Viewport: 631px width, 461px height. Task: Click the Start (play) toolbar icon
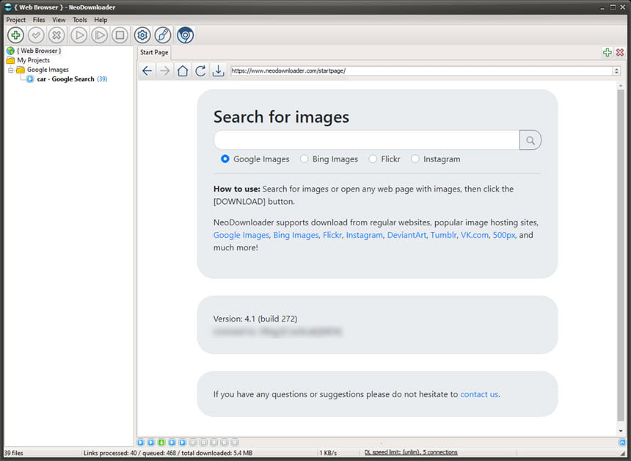pos(79,35)
